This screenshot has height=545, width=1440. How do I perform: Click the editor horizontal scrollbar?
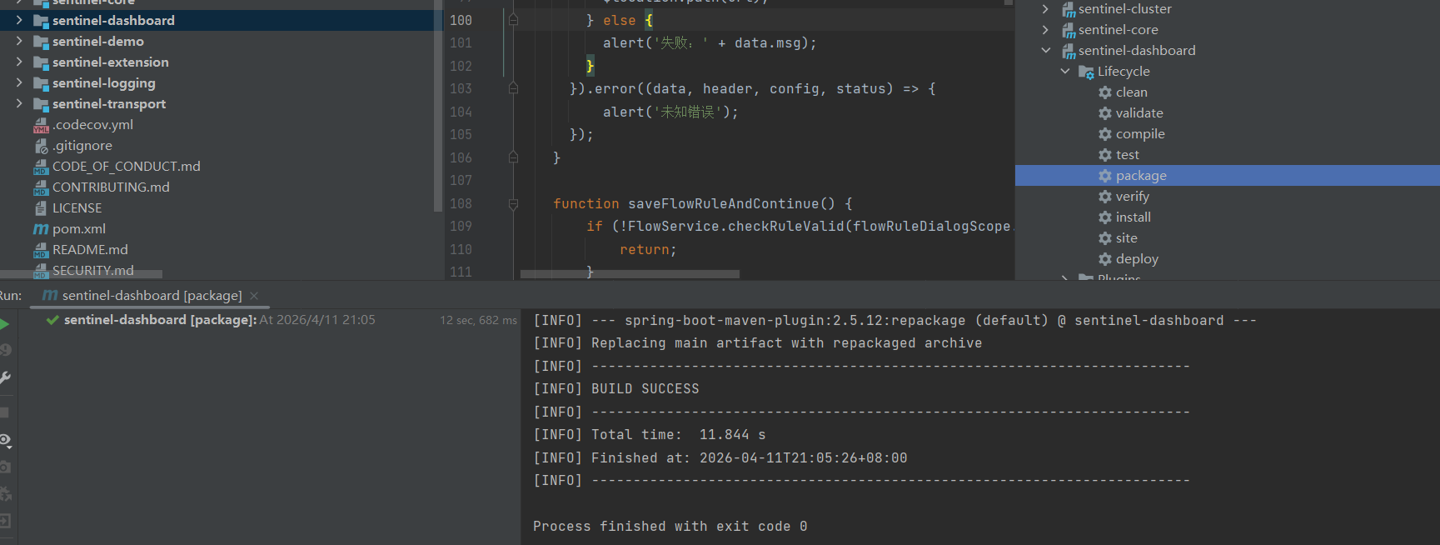pos(630,274)
